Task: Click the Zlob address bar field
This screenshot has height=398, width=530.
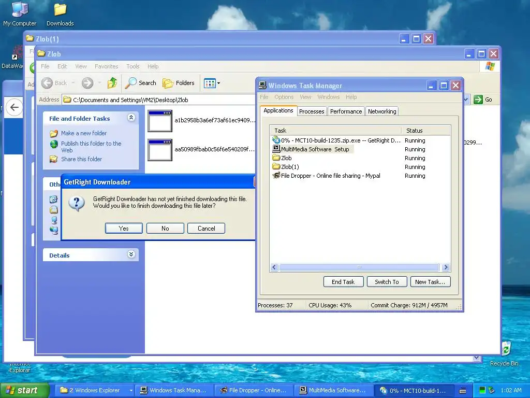Action: pyautogui.click(x=159, y=100)
